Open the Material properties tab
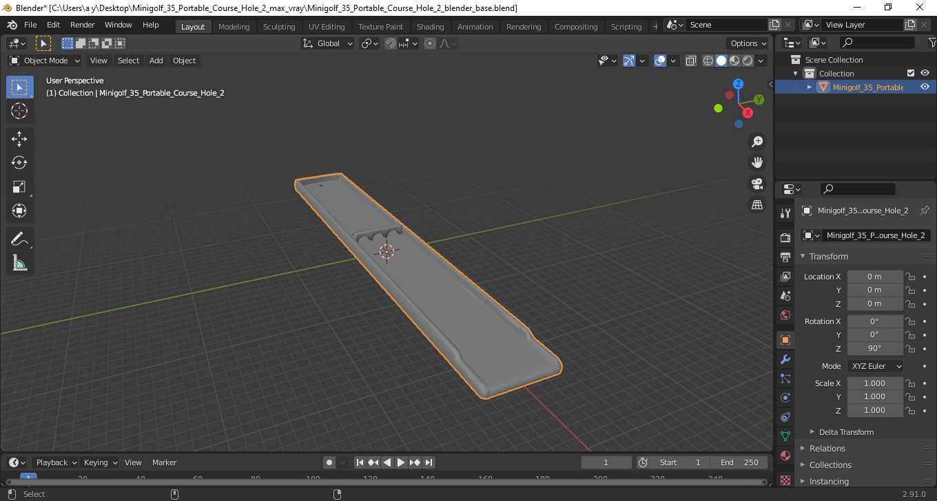Viewport: 937px width, 501px height. (785, 456)
